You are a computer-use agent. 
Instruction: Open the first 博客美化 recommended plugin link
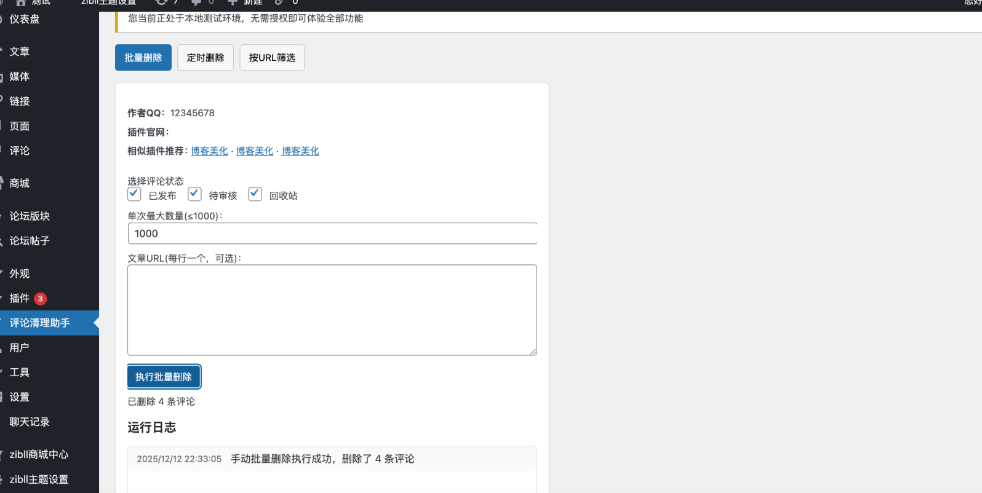pos(209,151)
